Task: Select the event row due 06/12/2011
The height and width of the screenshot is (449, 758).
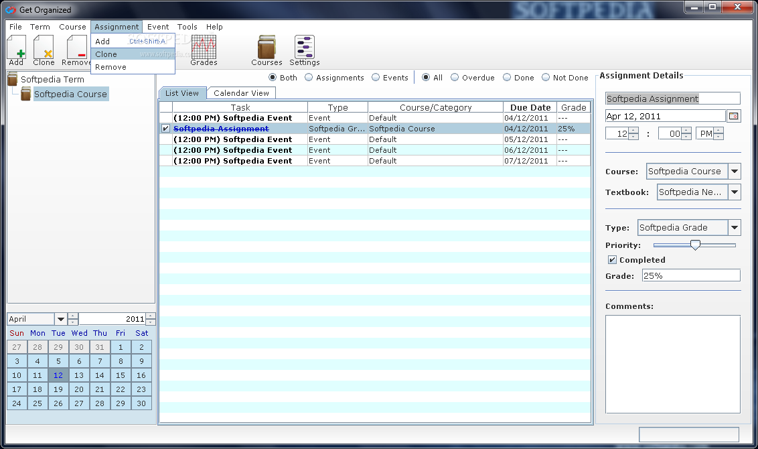Action: coord(375,150)
